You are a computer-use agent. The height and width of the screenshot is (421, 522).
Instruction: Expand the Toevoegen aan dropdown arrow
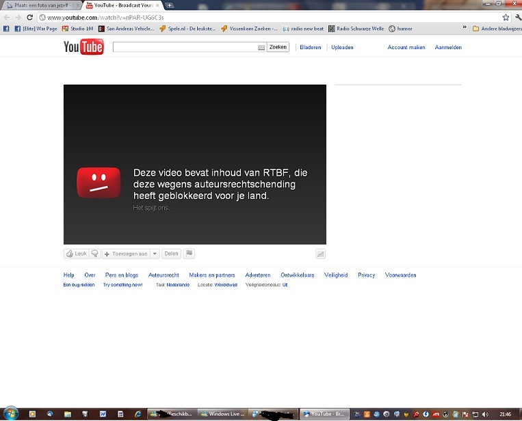(155, 254)
